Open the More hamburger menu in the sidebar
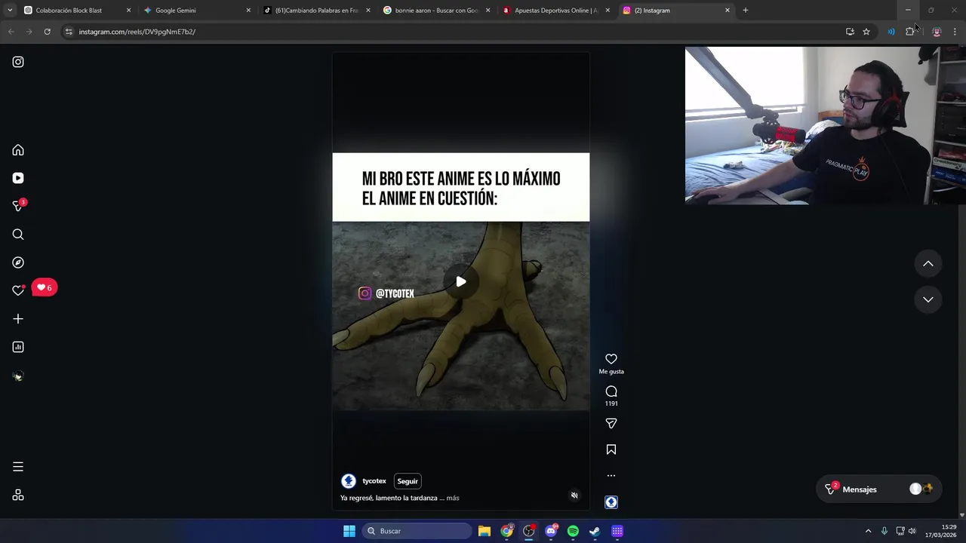966x543 pixels. click(x=18, y=467)
